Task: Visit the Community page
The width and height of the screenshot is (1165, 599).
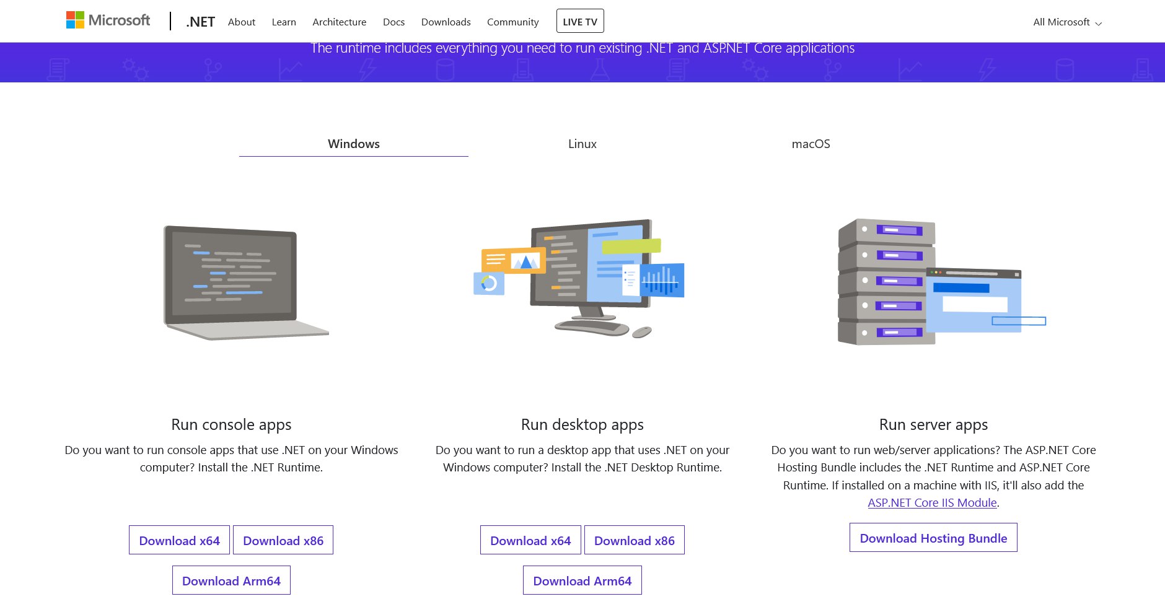Action: [513, 22]
